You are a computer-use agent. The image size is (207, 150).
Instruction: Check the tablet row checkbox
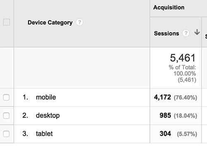[x=6, y=134]
